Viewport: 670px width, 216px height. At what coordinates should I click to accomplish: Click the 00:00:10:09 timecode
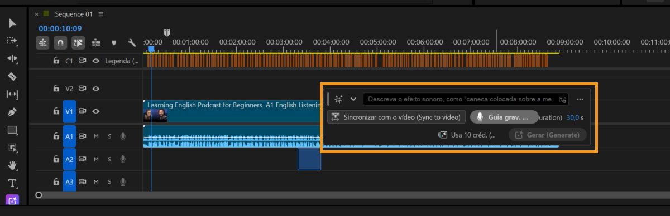(60, 28)
